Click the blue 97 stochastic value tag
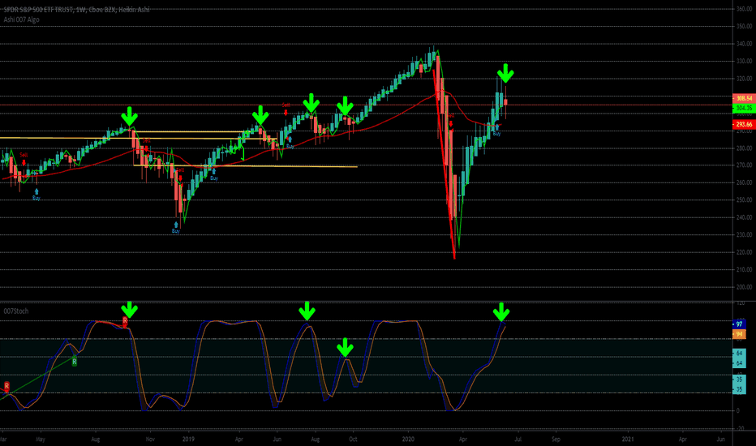Viewport: 756px width, 446px height. [x=739, y=324]
